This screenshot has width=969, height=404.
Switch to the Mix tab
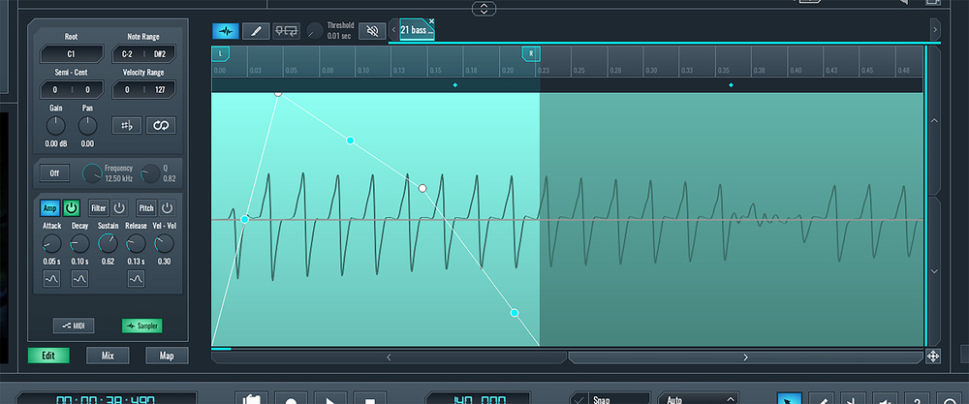tap(108, 356)
